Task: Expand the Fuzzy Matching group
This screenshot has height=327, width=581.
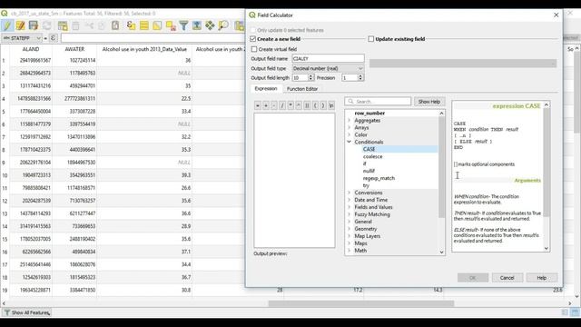Action: point(349,214)
